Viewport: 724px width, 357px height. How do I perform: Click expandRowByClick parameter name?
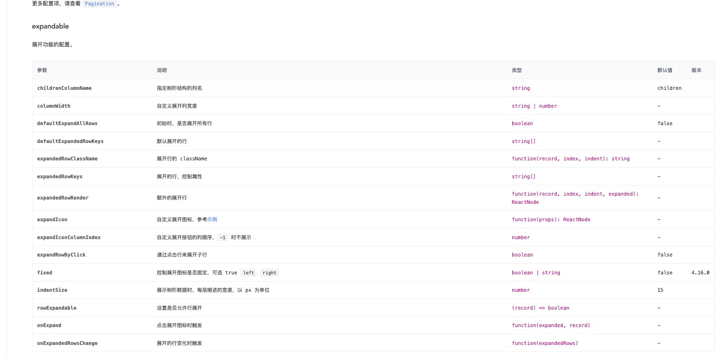pyautogui.click(x=61, y=255)
